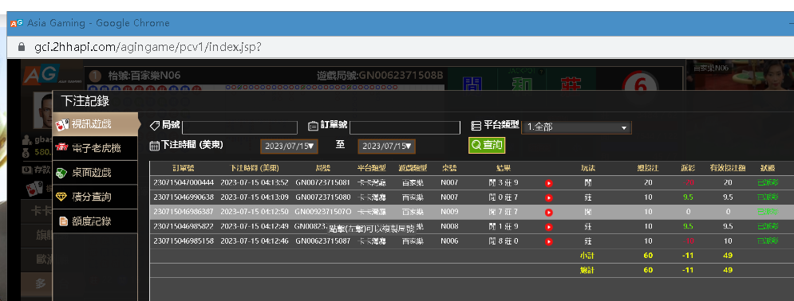Click the document icon beside 額度記錄
The height and width of the screenshot is (301, 794).
click(x=63, y=221)
